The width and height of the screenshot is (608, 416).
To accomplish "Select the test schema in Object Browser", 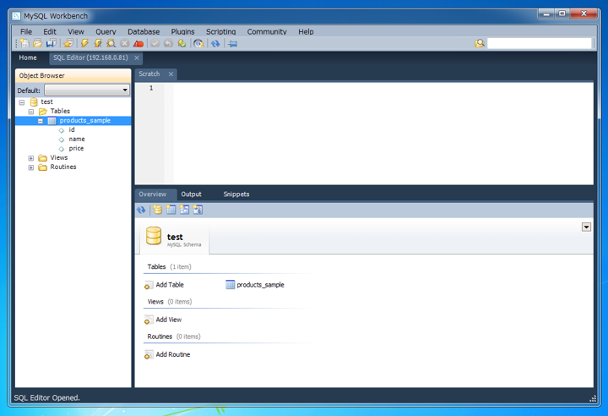I will point(46,101).
